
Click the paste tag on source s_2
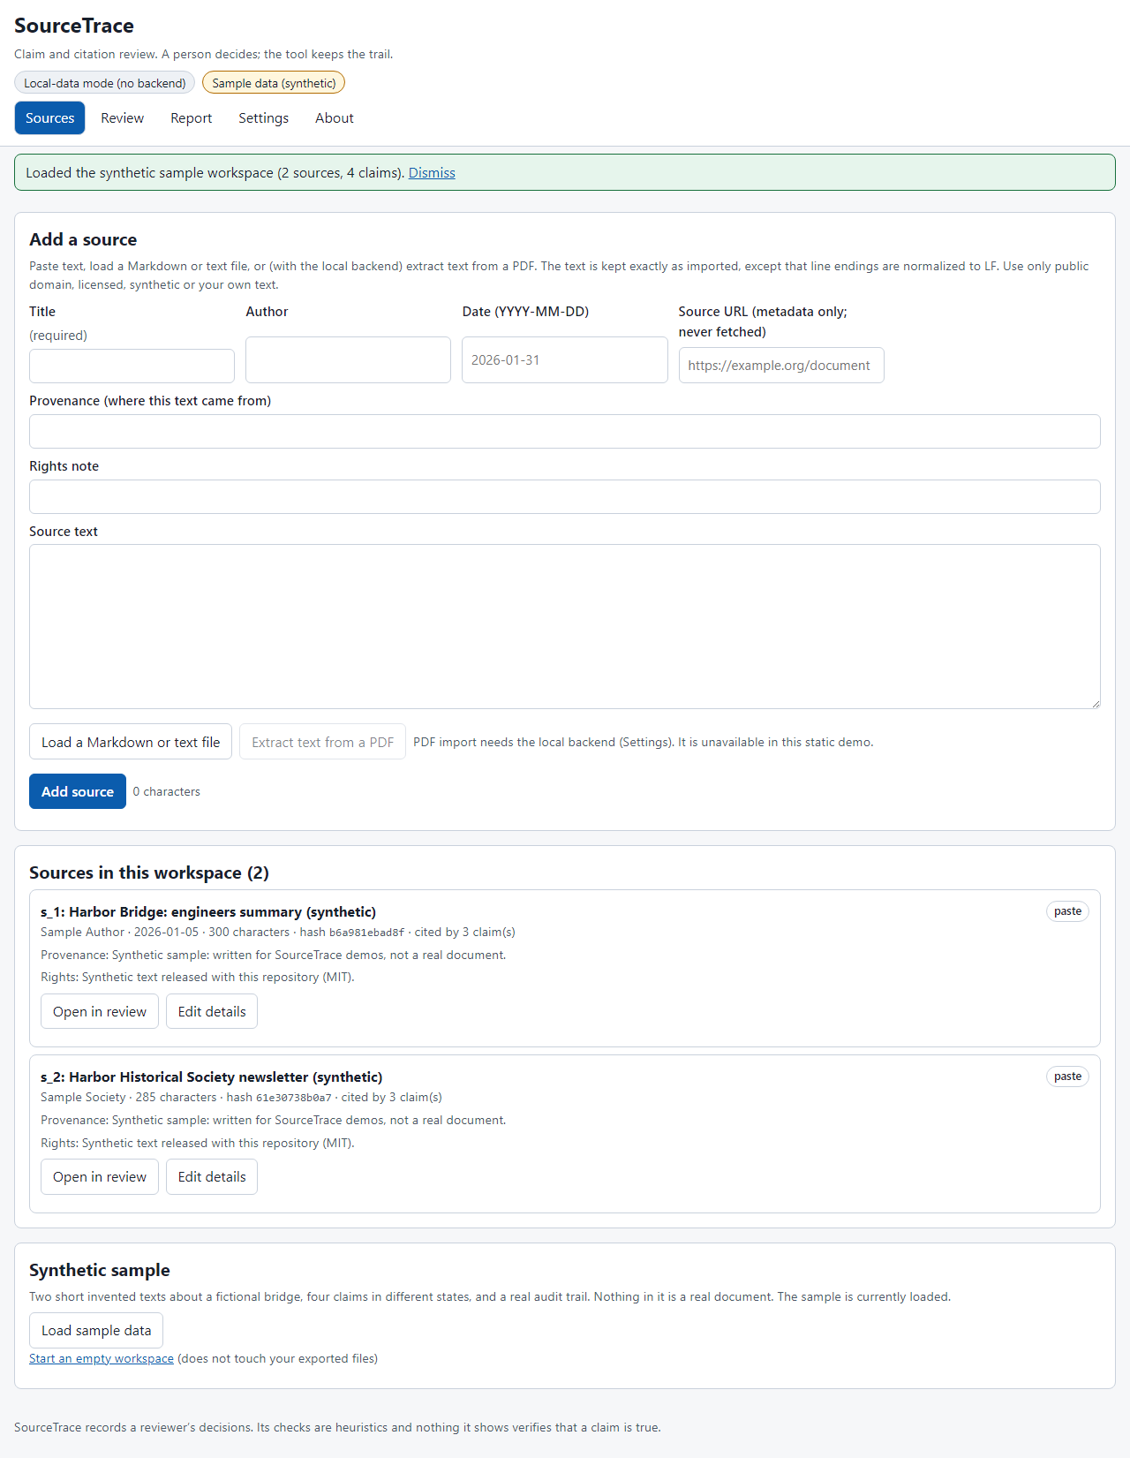click(1067, 1077)
